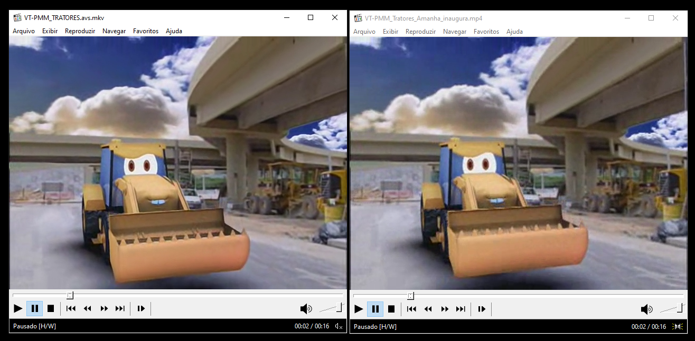This screenshot has height=341, width=695.
Task: Minimize the Amanha_inaugura.mp4 window
Action: [627, 18]
